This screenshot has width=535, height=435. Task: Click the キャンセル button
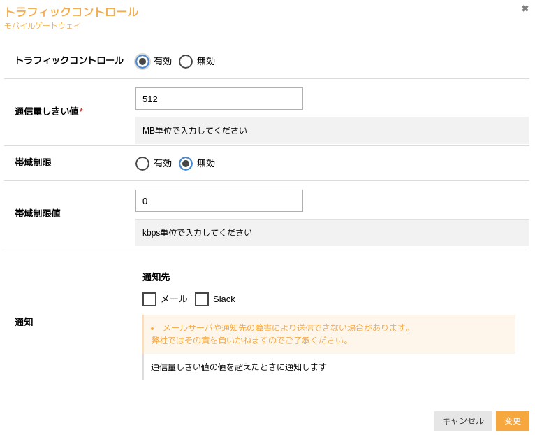[x=462, y=420]
